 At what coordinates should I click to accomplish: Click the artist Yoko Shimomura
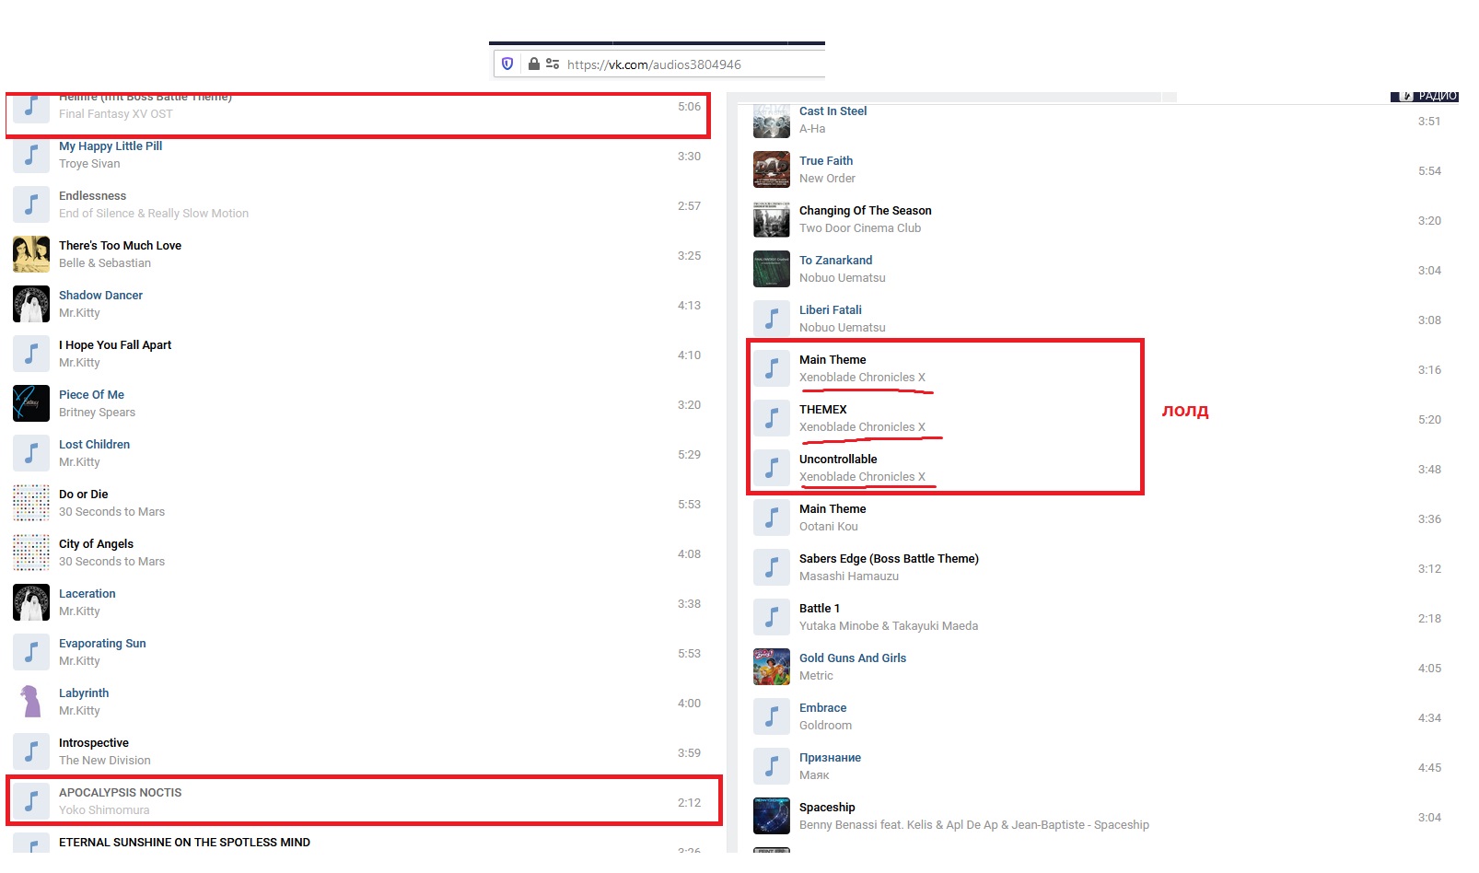[x=104, y=810]
